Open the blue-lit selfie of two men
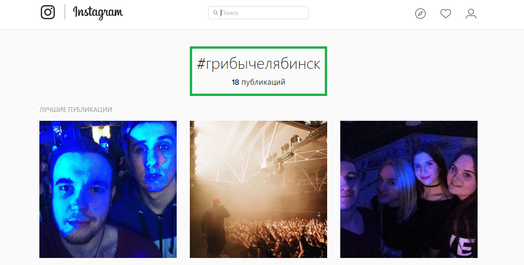 point(108,189)
